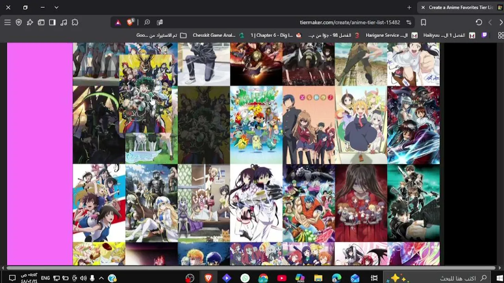Image resolution: width=504 pixels, height=283 pixels.
Task: Open Microsoft 365 from the taskbar
Action: tap(300, 278)
